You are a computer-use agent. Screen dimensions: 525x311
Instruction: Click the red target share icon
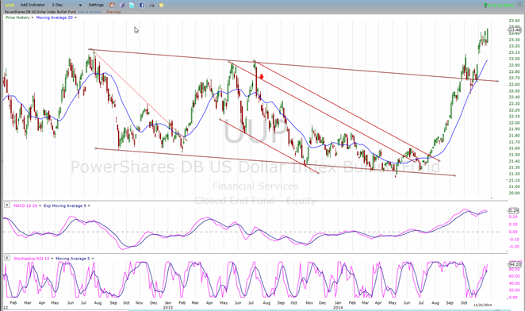pyautogui.click(x=112, y=5)
